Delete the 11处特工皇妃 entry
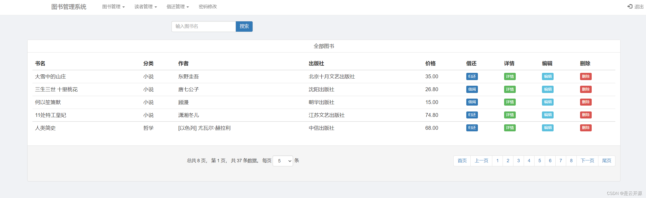Viewport: 646px width, 198px height. coord(586,115)
